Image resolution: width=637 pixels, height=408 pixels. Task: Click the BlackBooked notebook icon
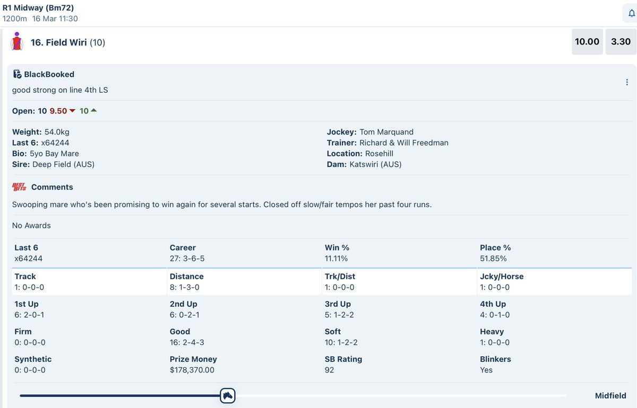[x=17, y=74]
